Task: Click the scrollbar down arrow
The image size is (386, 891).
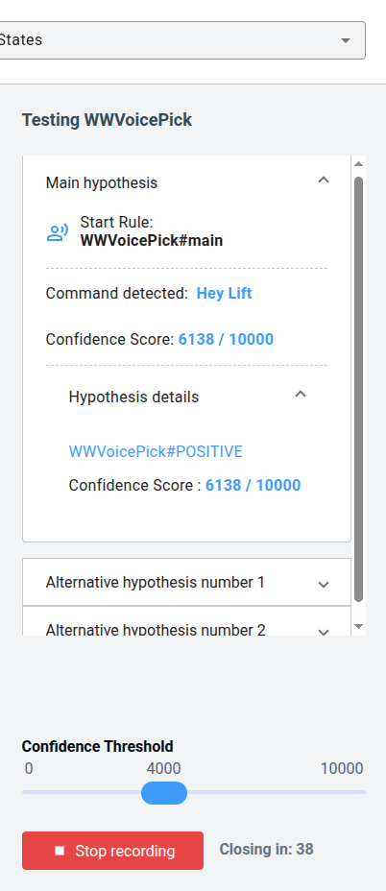Action: point(359,626)
